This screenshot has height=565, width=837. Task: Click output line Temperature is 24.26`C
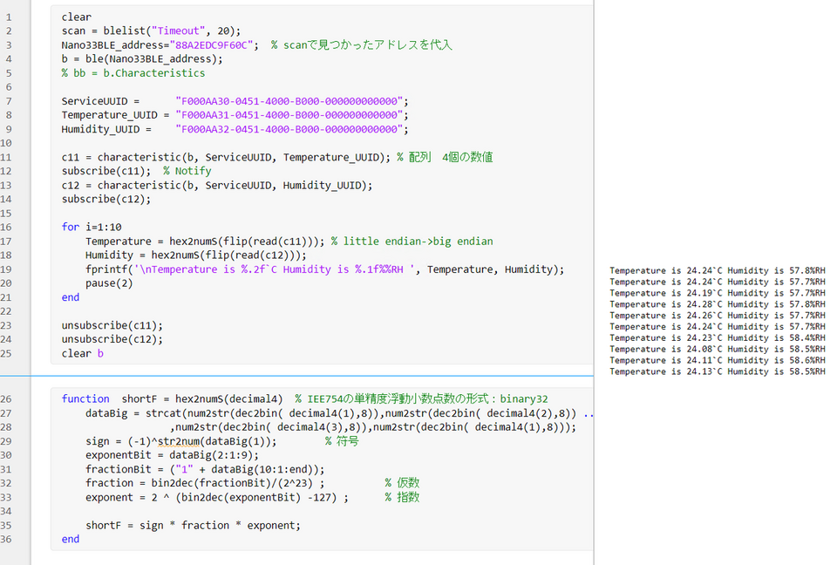tap(718, 316)
